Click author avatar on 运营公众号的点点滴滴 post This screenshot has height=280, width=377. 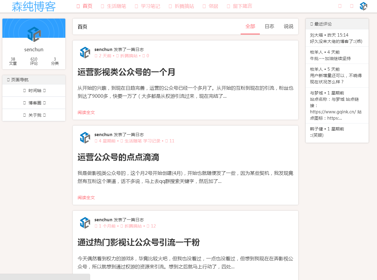85,138
